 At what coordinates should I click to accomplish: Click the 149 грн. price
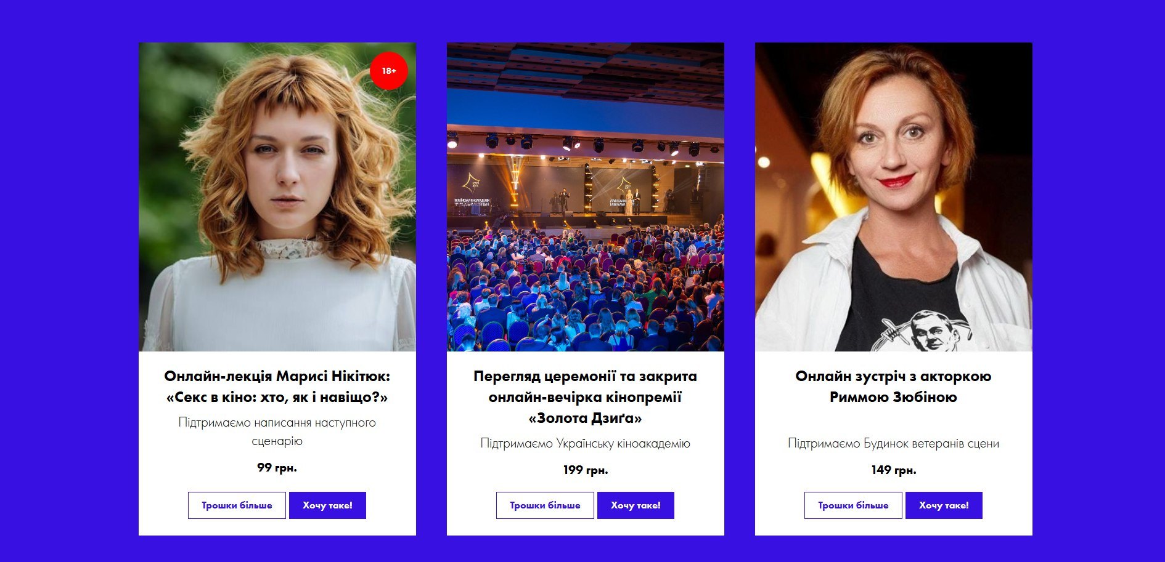tap(894, 470)
